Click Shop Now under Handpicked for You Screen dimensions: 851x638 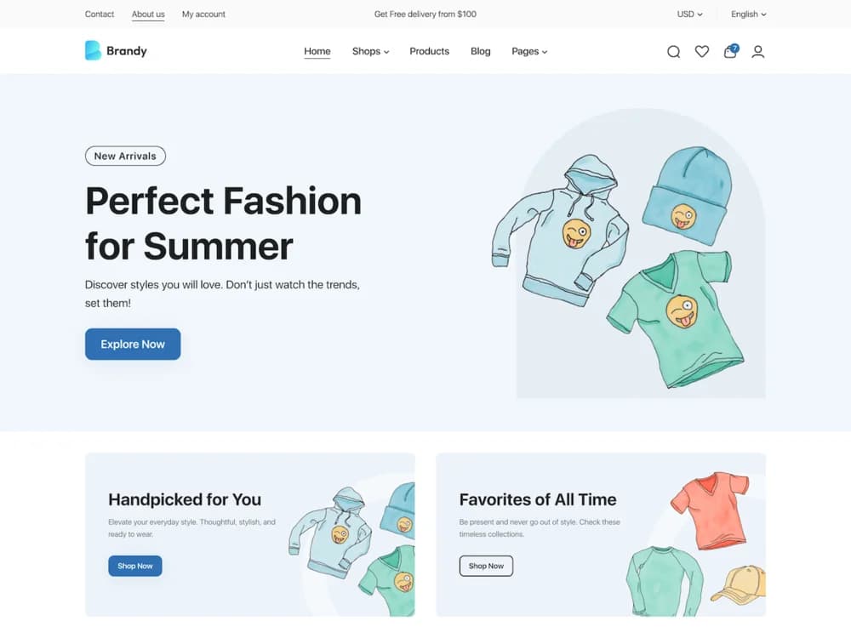point(135,566)
